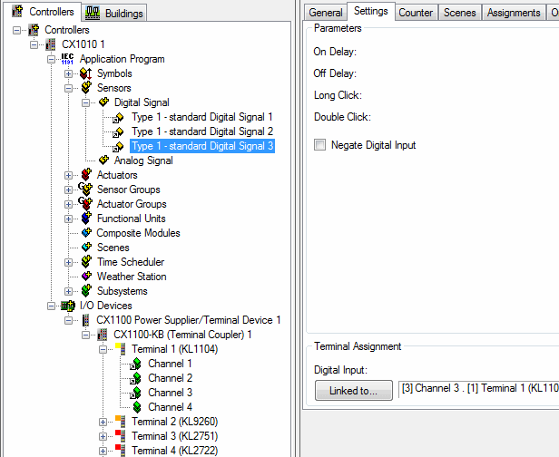Click the CX1100 Power Supplier device icon
The image size is (559, 457).
[85, 320]
